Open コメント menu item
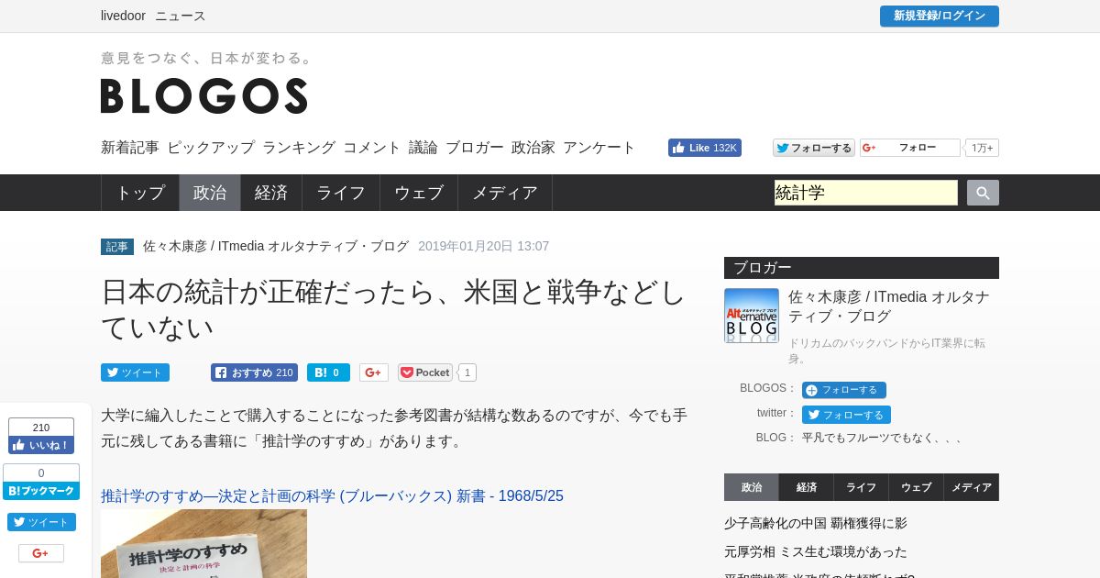The width and height of the screenshot is (1100, 578). click(x=372, y=148)
